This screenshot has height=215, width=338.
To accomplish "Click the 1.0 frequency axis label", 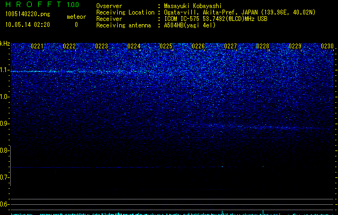I will coord(5,97).
